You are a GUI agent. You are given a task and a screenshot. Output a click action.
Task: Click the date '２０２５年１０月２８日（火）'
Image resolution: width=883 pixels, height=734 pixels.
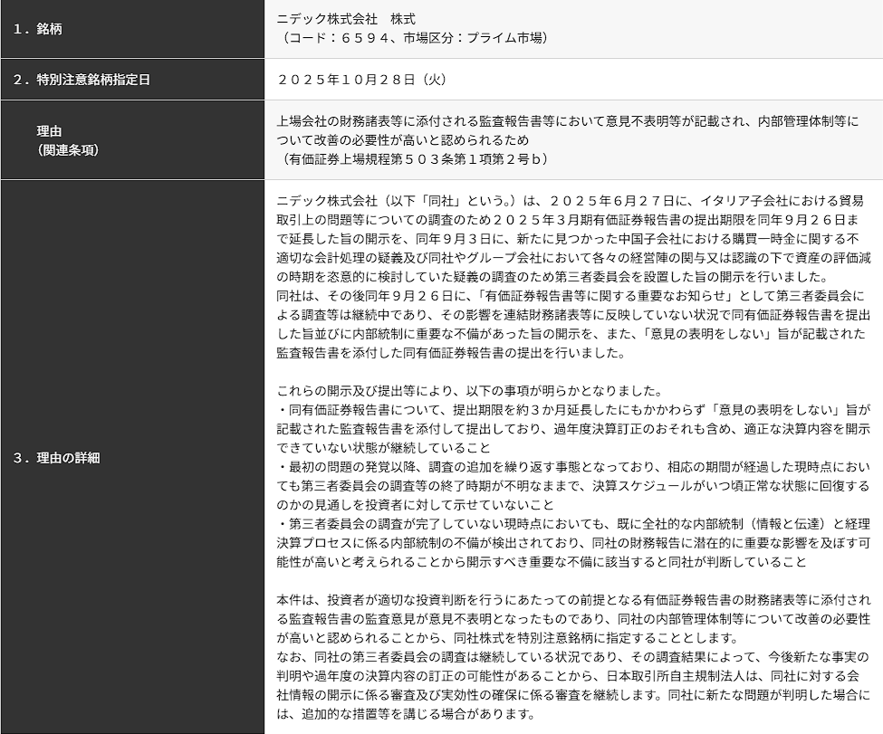[x=364, y=80]
